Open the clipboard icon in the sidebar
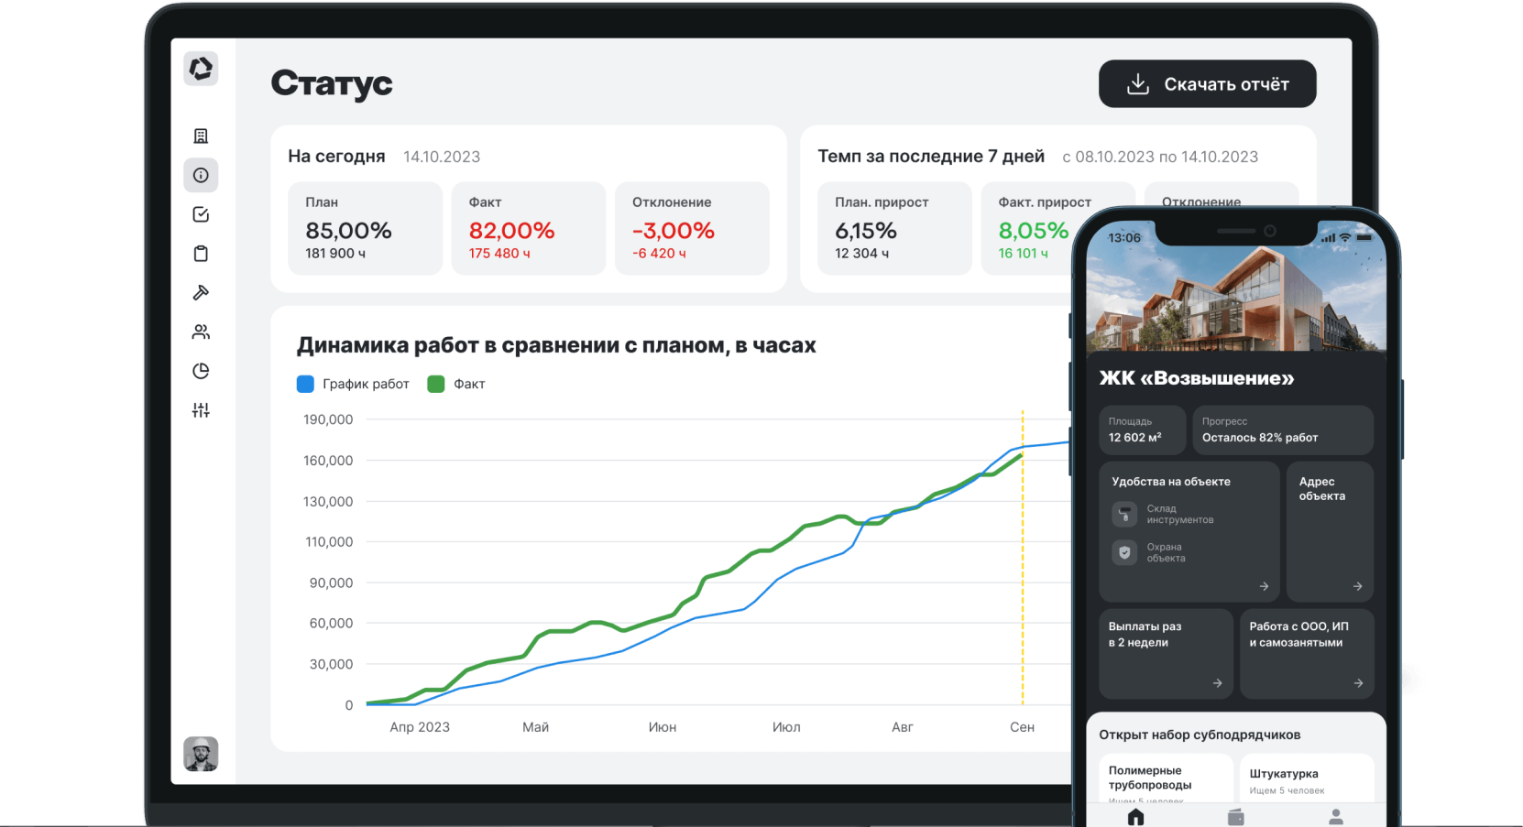 (x=201, y=254)
